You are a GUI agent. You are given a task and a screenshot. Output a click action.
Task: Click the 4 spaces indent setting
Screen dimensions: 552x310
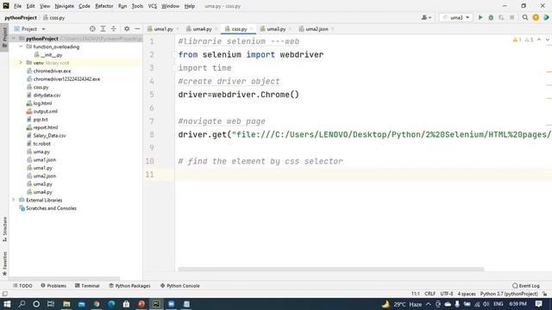pos(467,294)
